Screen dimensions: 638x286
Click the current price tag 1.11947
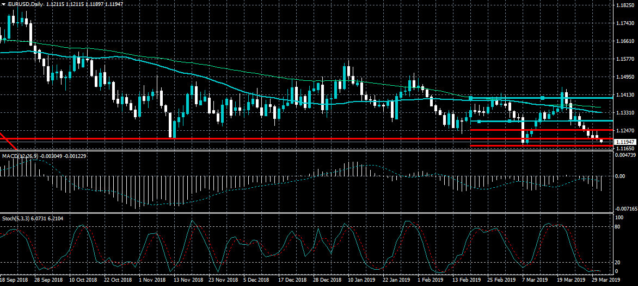625,142
